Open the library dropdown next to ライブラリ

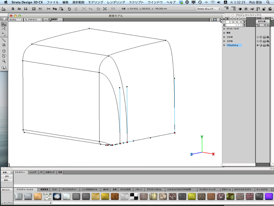click(x=33, y=203)
